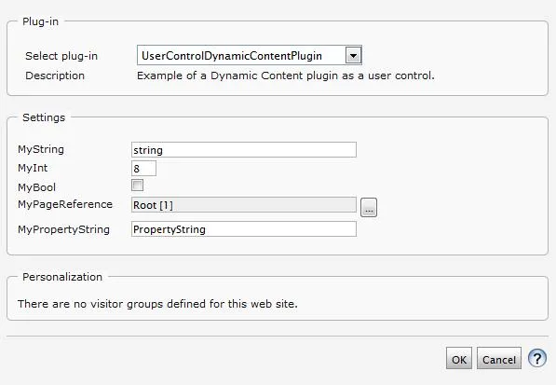This screenshot has width=556, height=385.
Task: Click the plug-in description text
Action: [x=286, y=76]
